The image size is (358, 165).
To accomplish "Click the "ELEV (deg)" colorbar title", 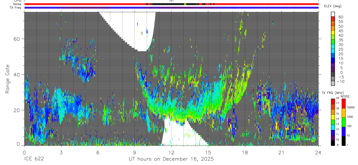I will pos(333,6).
